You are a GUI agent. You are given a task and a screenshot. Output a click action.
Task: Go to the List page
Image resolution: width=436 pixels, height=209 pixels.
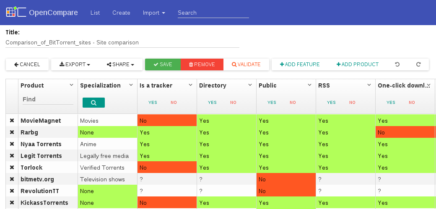(x=95, y=13)
